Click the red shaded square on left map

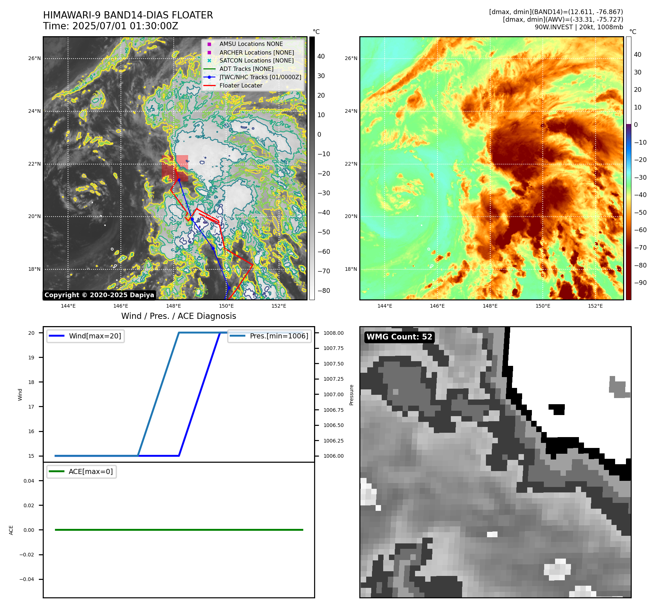click(x=175, y=168)
